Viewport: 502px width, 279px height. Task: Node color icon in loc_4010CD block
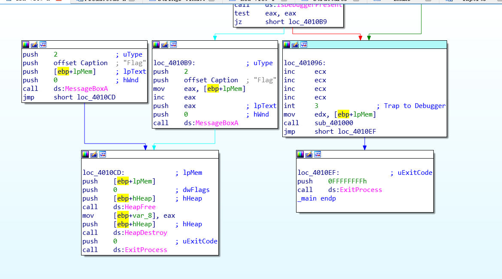85,155
